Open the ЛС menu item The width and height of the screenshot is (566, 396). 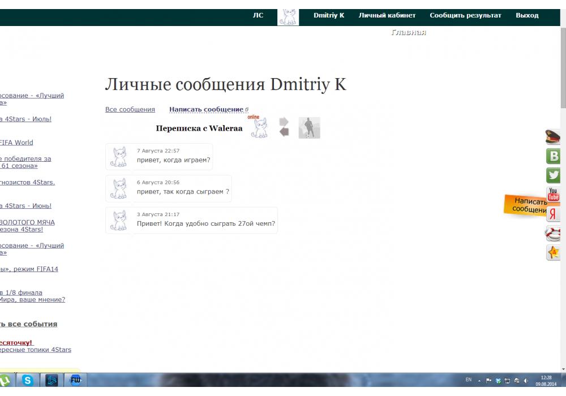pyautogui.click(x=258, y=16)
